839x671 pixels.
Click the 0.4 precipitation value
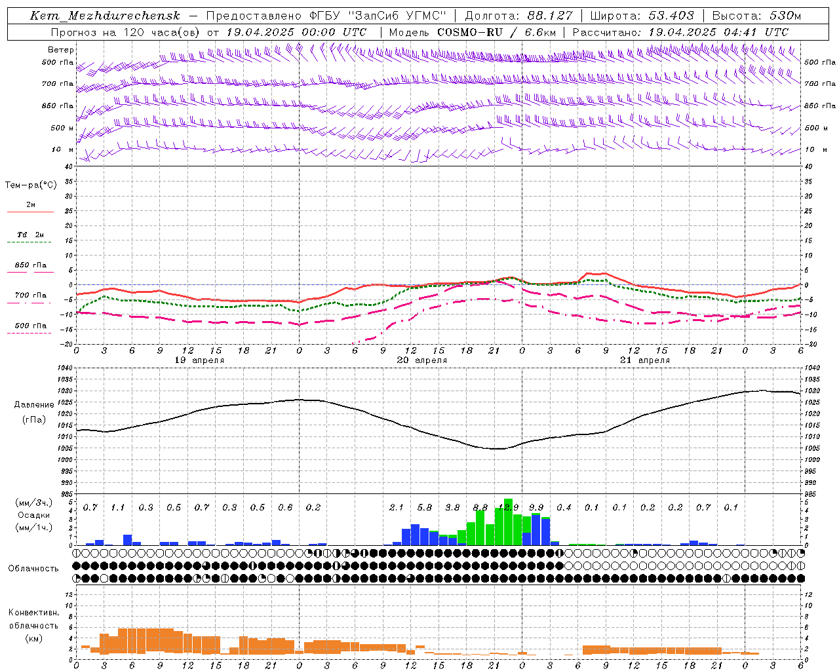[564, 508]
